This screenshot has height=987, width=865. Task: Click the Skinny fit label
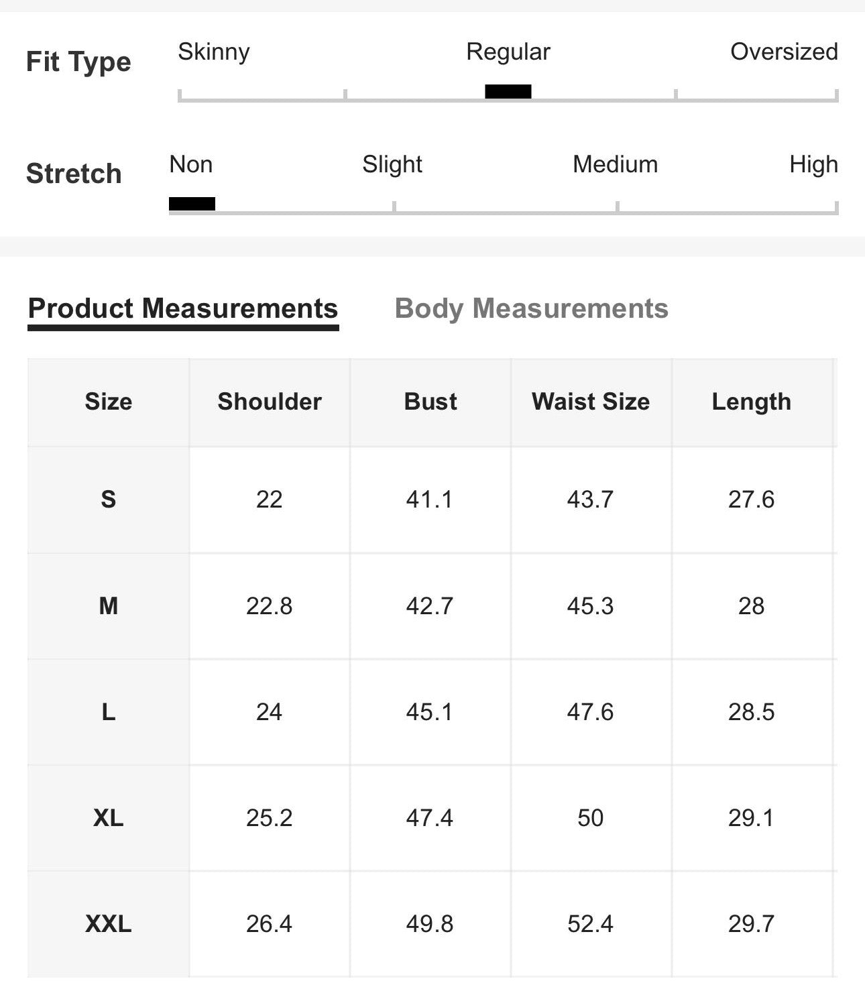coord(214,52)
